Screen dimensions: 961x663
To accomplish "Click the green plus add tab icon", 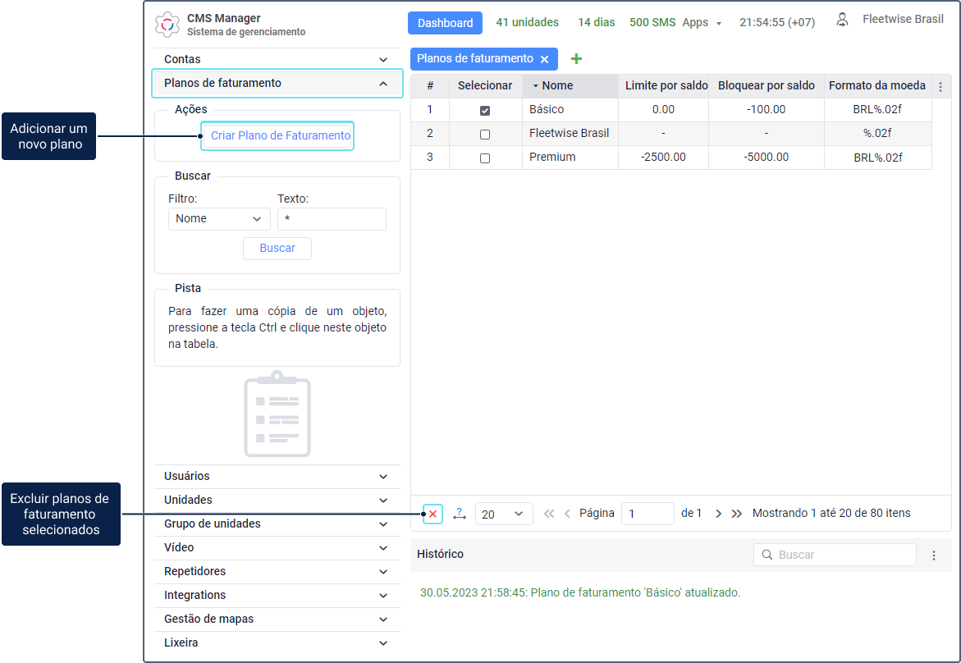I will click(576, 59).
